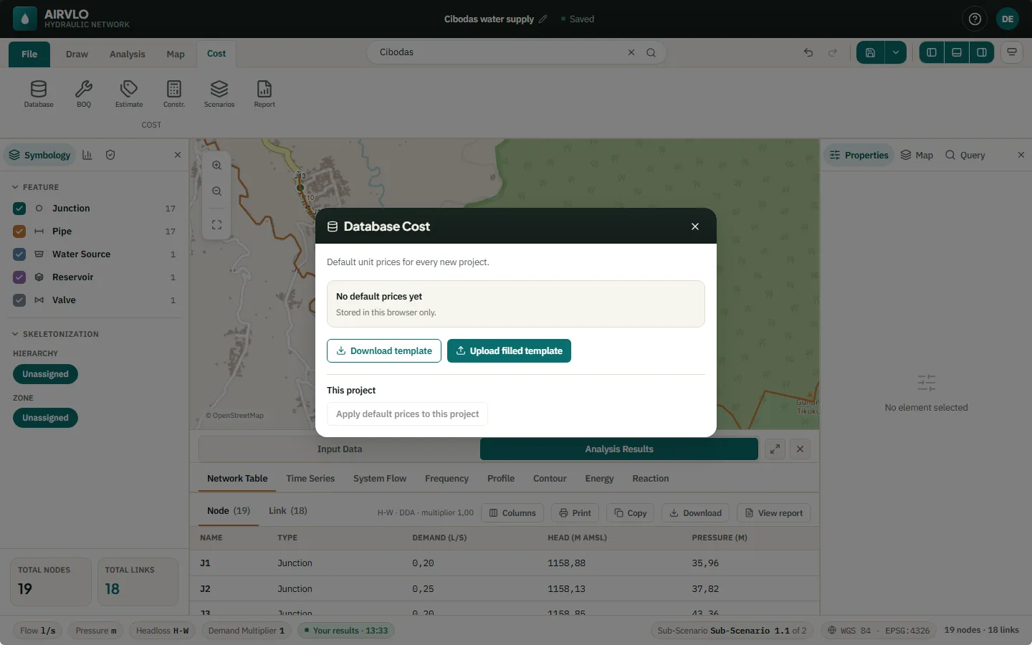Open the Headloss H-W selector
Viewport: 1032px width, 645px height.
(x=163, y=631)
